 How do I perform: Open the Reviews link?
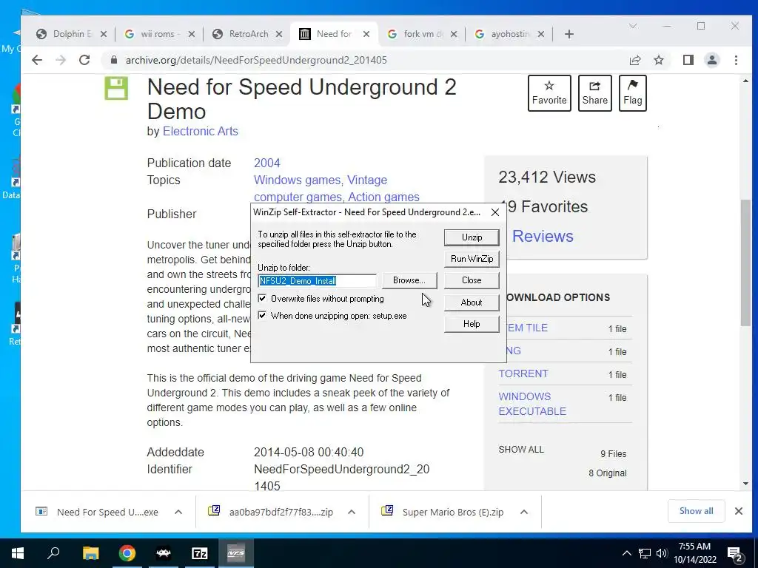tap(543, 236)
